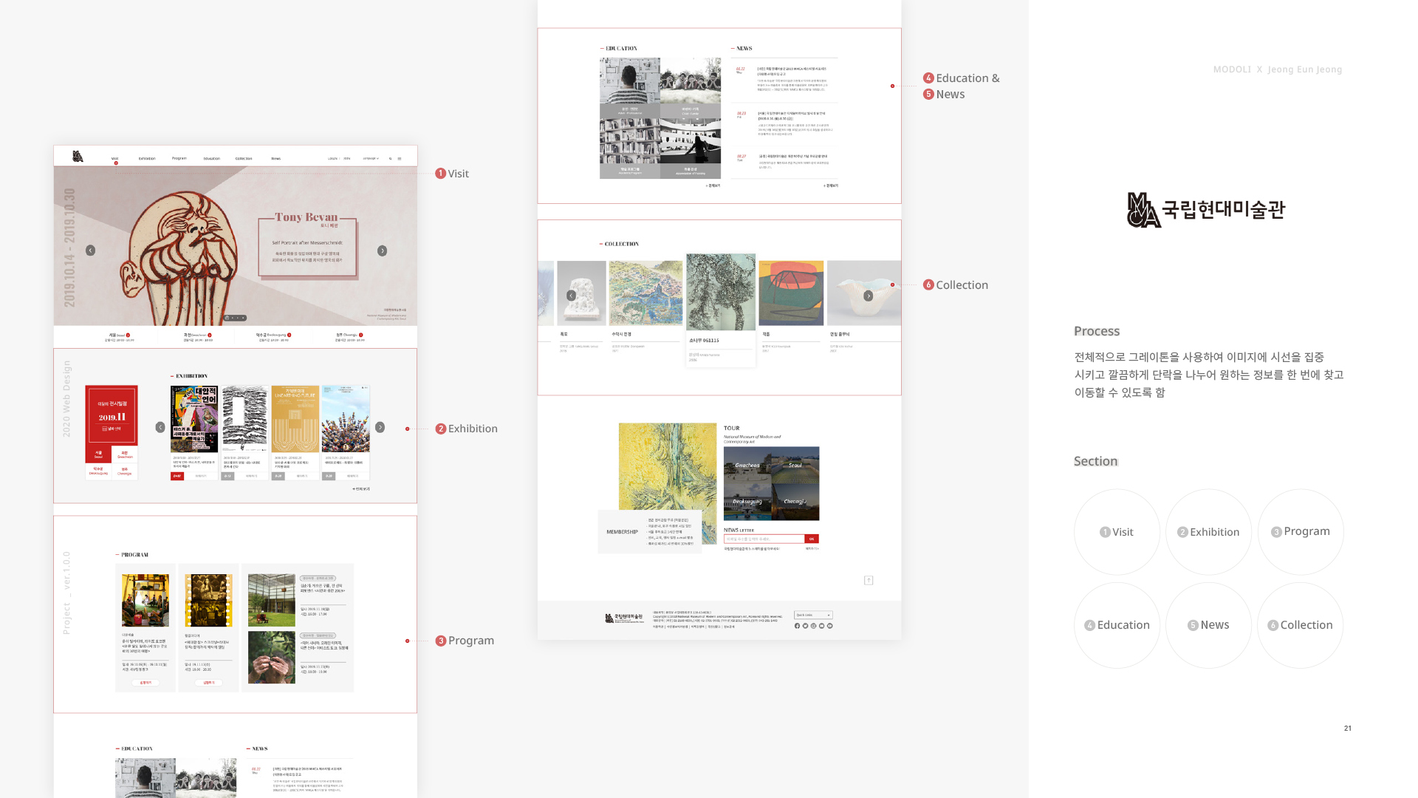Viewport: 1418px width, 798px height.
Task: Select Visit in the navigation menu
Action: pos(114,158)
